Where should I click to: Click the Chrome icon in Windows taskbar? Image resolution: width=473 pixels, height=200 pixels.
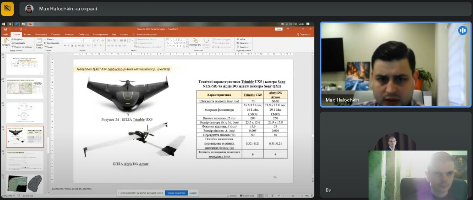(9, 24)
